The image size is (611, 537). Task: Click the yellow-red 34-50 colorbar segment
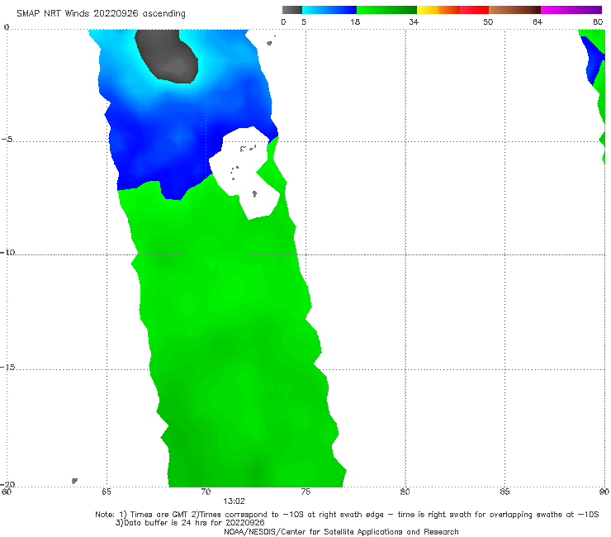(452, 10)
